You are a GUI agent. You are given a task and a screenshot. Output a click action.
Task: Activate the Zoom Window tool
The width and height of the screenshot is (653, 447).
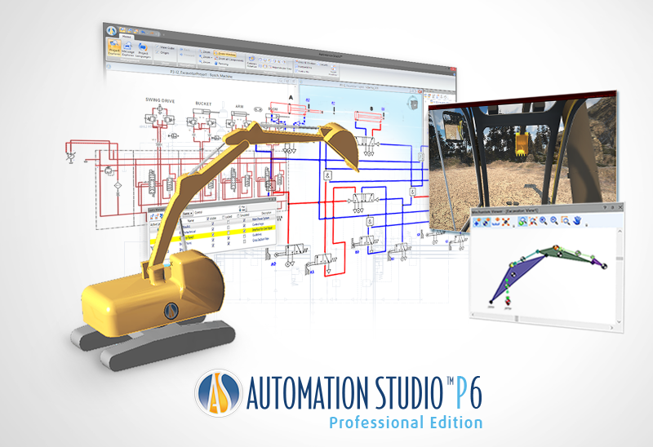[x=225, y=54]
